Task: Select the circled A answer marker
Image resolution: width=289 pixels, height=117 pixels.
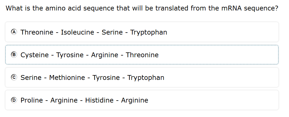Action: [14, 32]
